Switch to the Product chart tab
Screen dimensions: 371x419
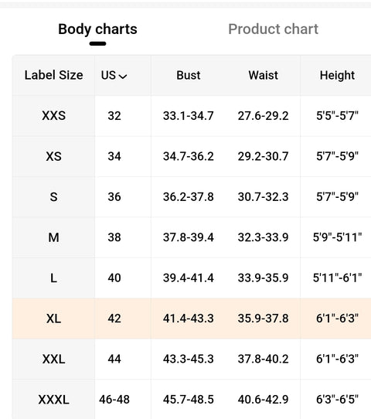point(273,29)
